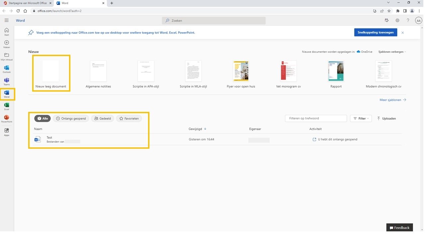Click the Word file icon for Test
The height and width of the screenshot is (239, 425).
click(x=38, y=139)
